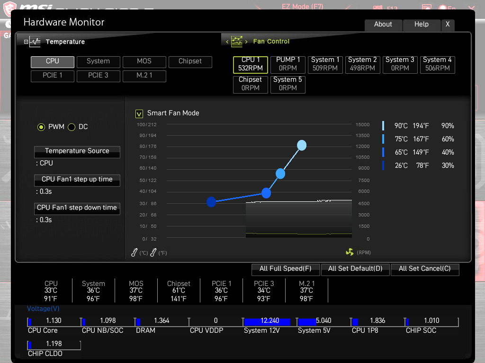Click the fan RPM icon

pyautogui.click(x=350, y=252)
